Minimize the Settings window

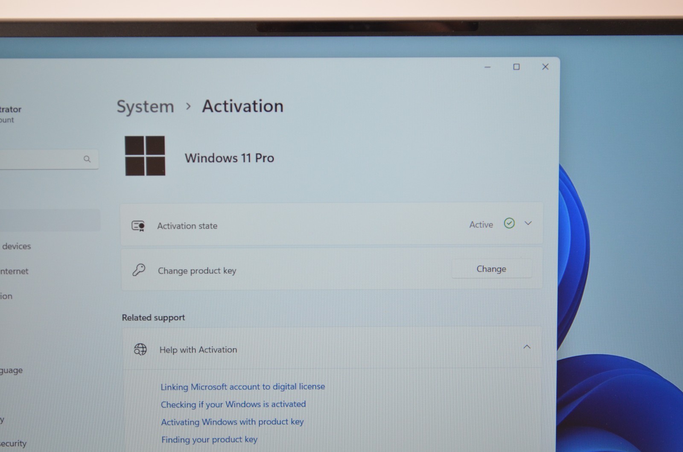click(x=487, y=67)
